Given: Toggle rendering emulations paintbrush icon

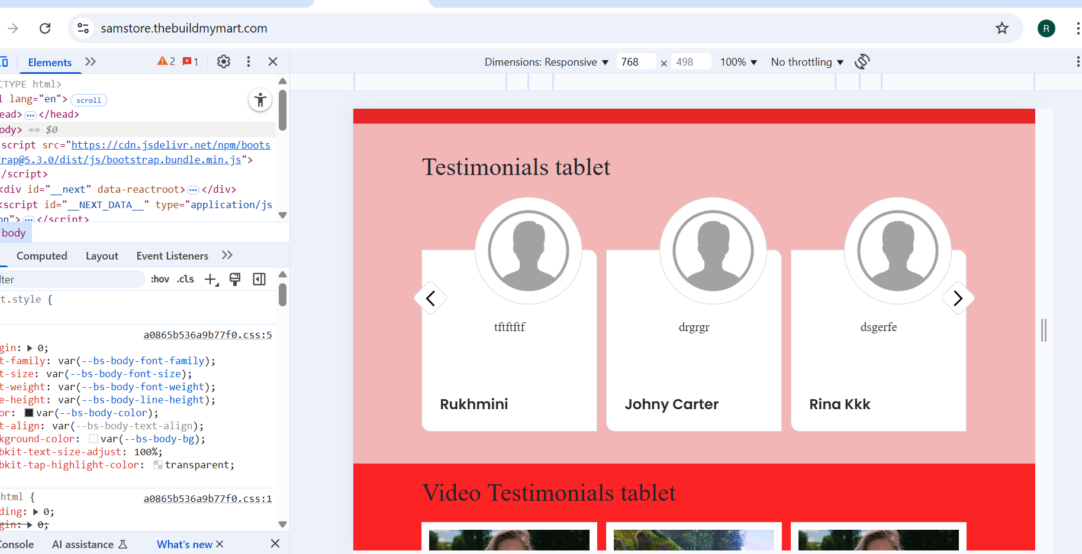Looking at the screenshot, I should pos(235,279).
